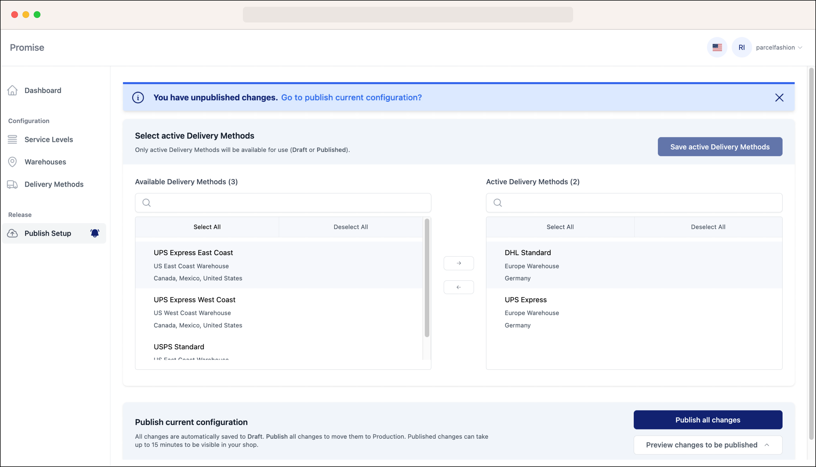This screenshot has width=816, height=467.
Task: Click the info icon in the unpublished changes banner
Action: coord(138,97)
